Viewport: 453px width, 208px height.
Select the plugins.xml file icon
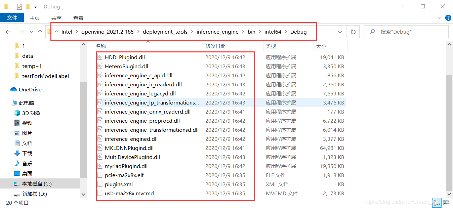coord(99,184)
